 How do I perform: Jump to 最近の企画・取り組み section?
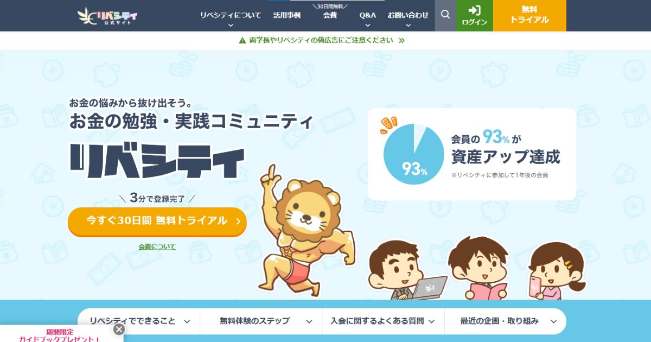(506, 321)
